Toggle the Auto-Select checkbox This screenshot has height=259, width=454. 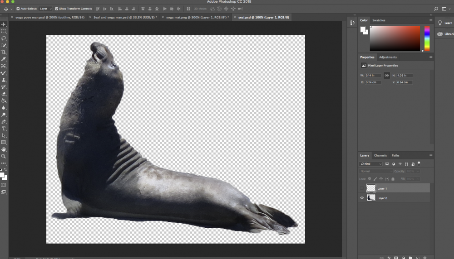18,9
